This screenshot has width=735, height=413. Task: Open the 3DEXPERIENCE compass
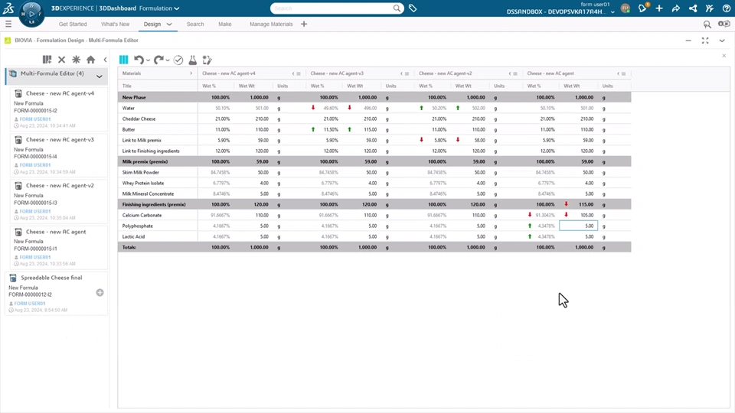pyautogui.click(x=31, y=14)
